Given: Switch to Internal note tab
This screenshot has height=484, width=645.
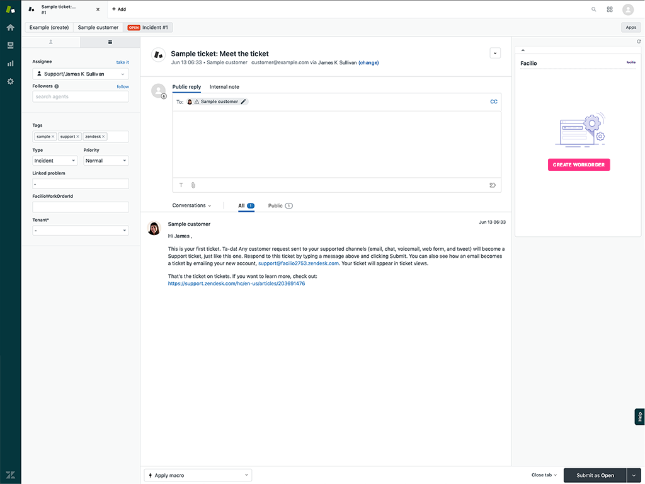Looking at the screenshot, I should click(224, 87).
